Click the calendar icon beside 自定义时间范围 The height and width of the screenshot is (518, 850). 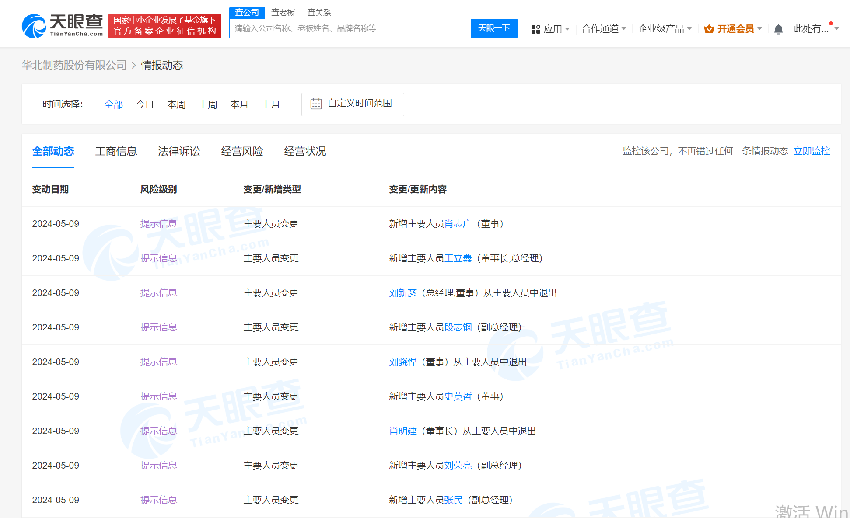click(316, 104)
